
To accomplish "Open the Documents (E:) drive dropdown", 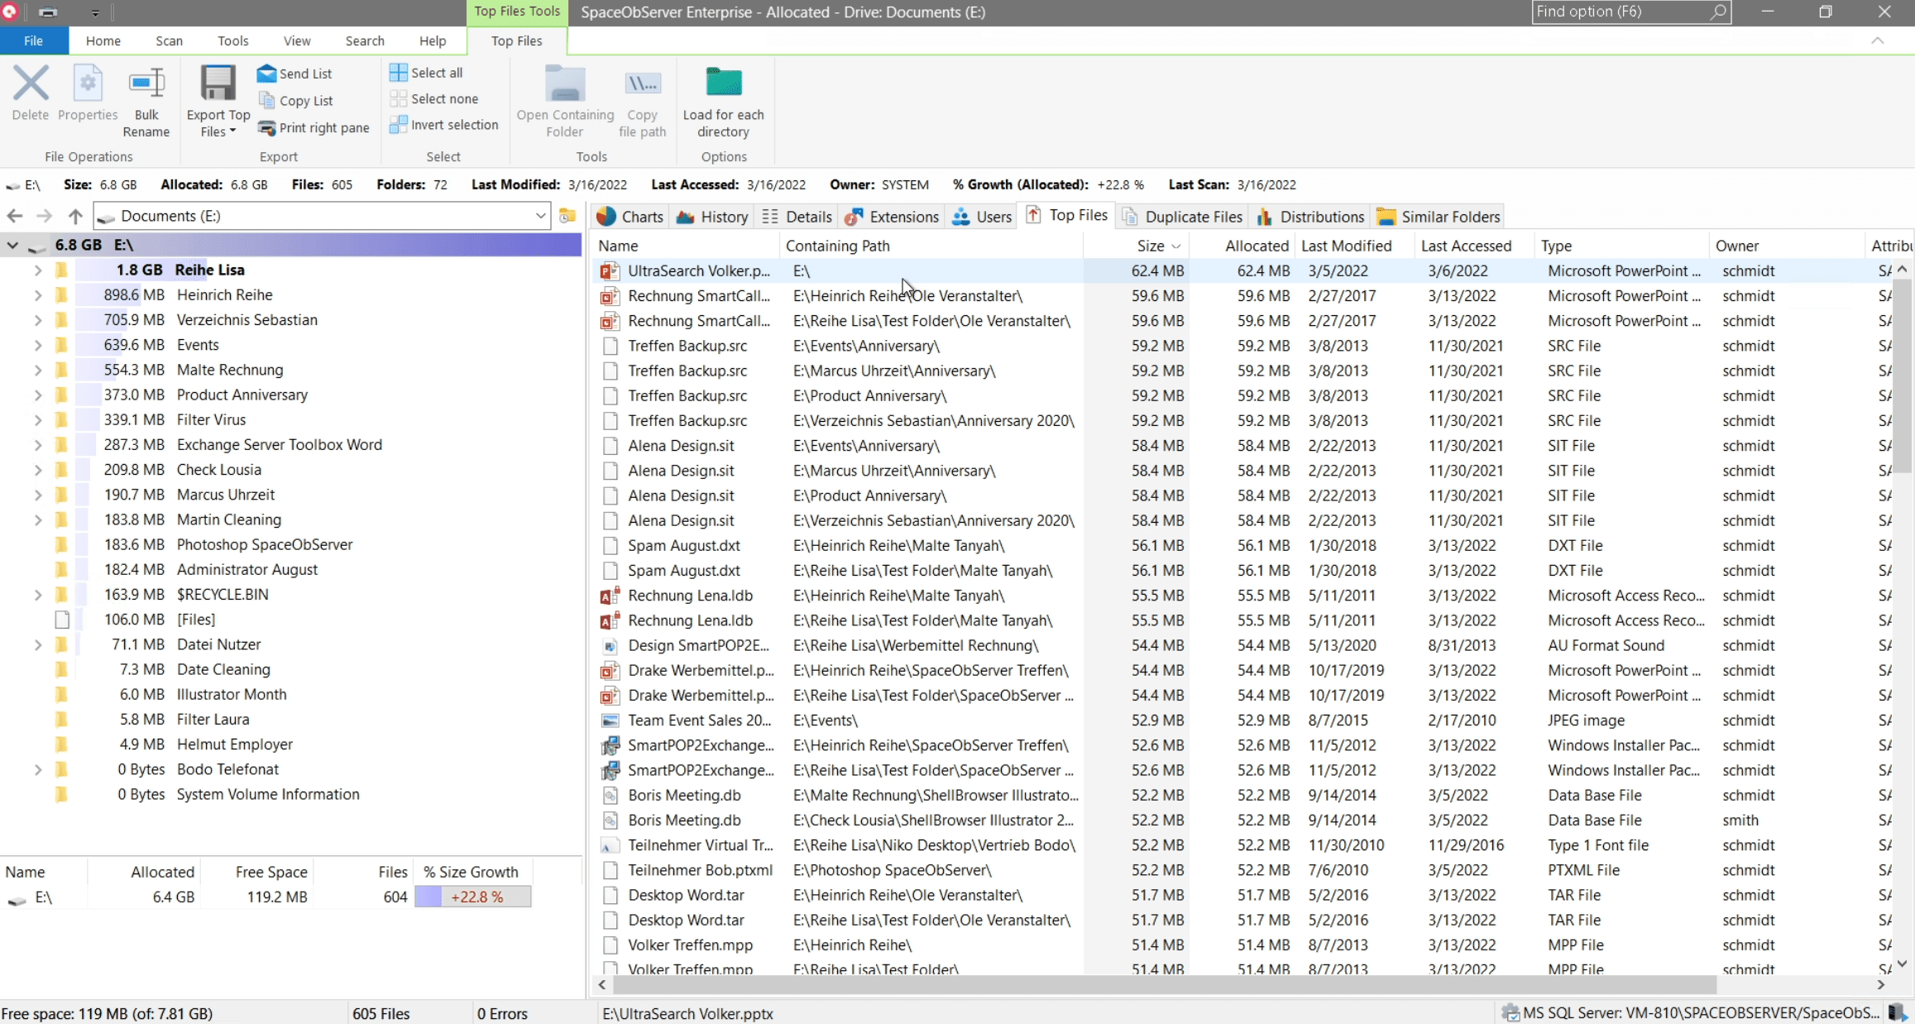I will click(x=540, y=217).
